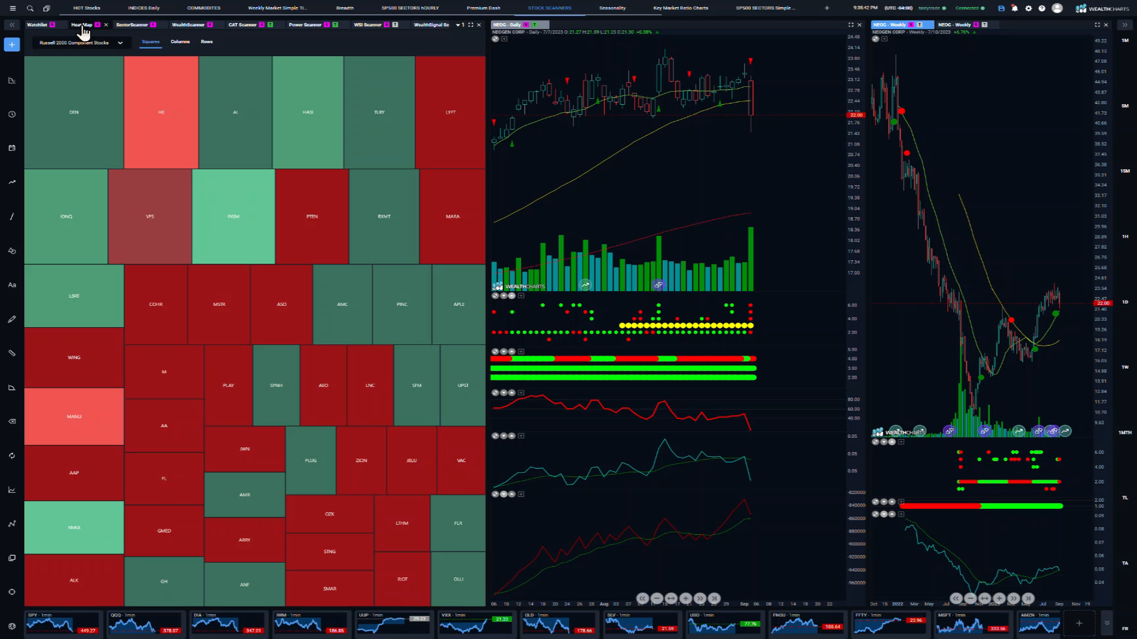Jump to latest bar on daily chart
Screen dimensions: 1137x639
click(714, 598)
